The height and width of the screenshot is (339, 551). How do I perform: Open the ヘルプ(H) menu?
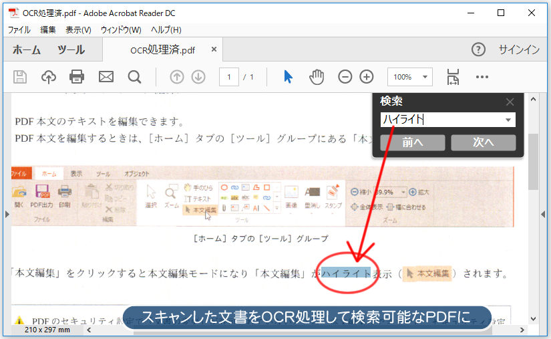pyautogui.click(x=166, y=30)
